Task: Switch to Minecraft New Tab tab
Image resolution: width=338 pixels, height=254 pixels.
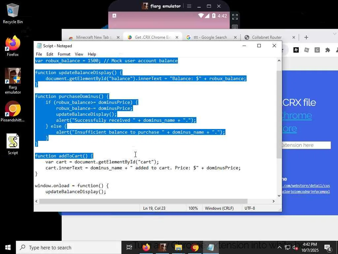Action: pos(93,37)
